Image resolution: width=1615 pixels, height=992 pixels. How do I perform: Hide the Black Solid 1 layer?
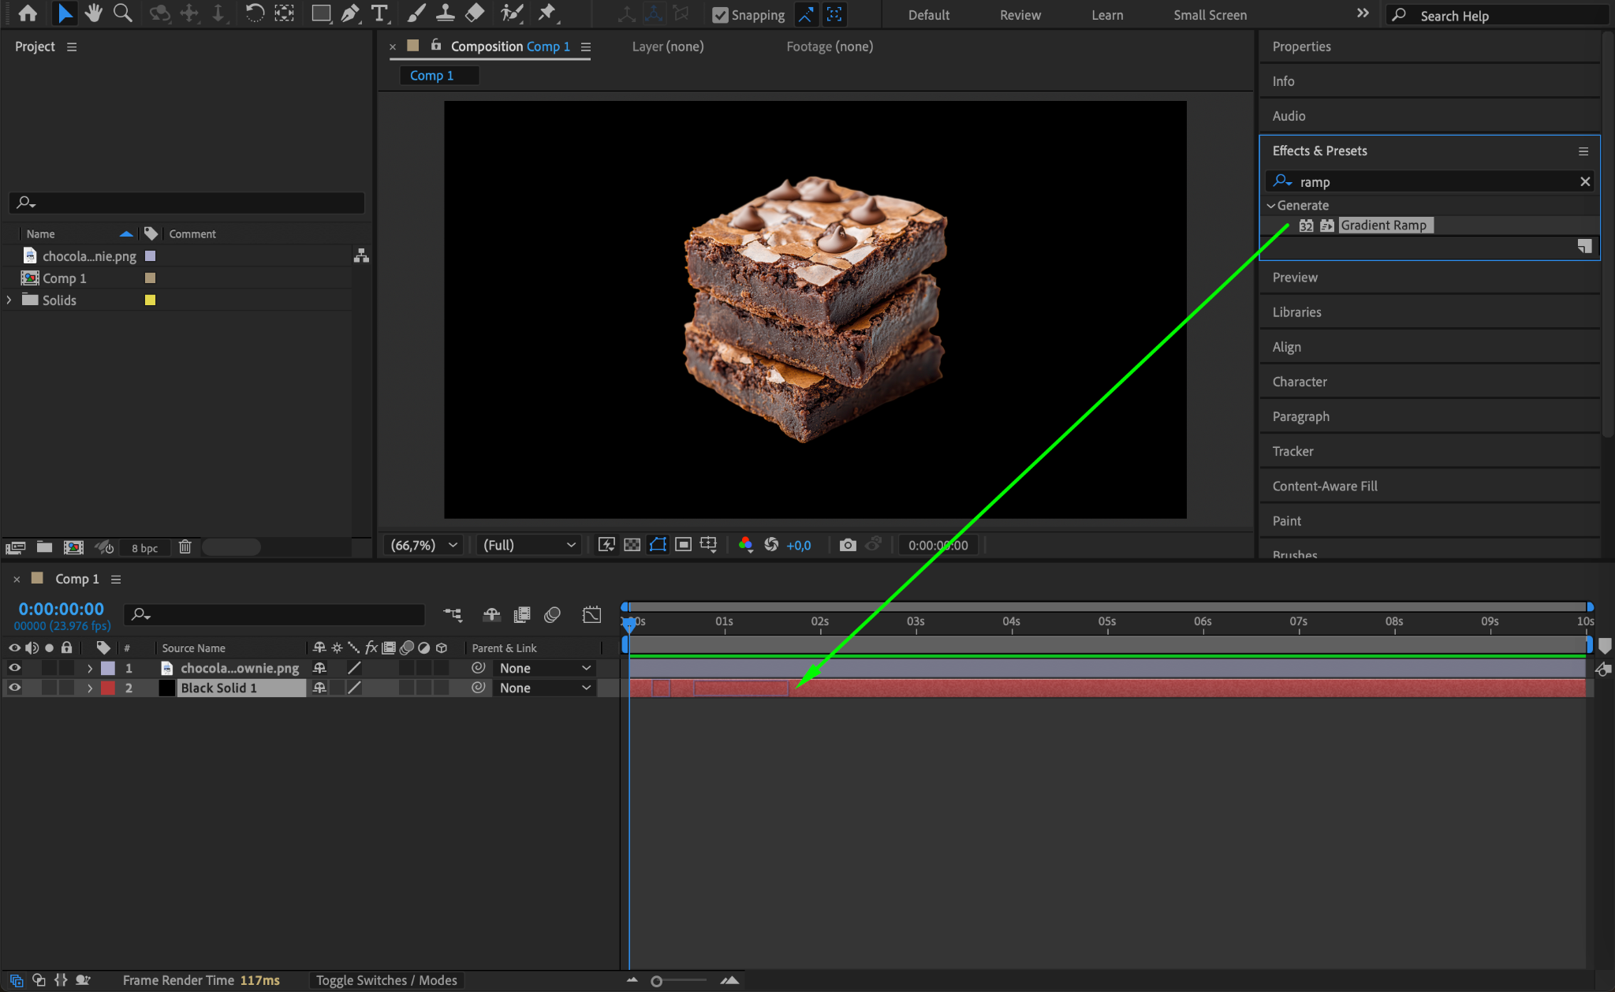[14, 688]
